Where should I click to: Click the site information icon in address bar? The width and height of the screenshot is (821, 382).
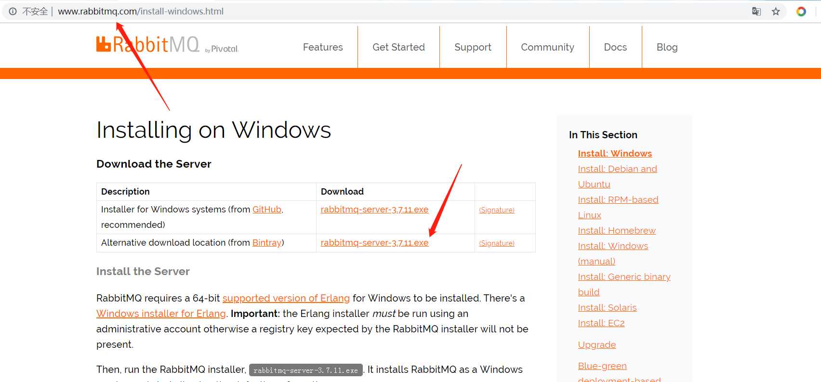[x=13, y=12]
